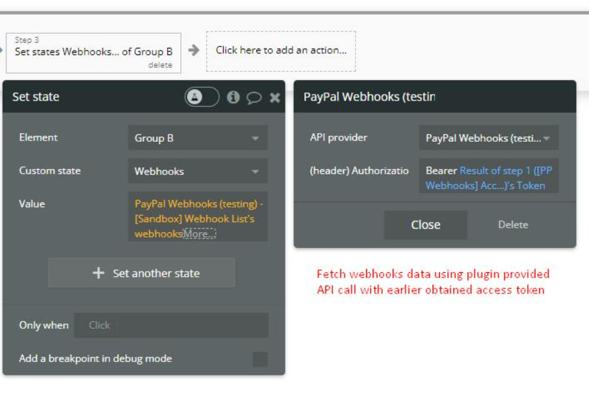Viewport: 589px width, 400px height.
Task: Select the Element label
Action: coord(39,138)
